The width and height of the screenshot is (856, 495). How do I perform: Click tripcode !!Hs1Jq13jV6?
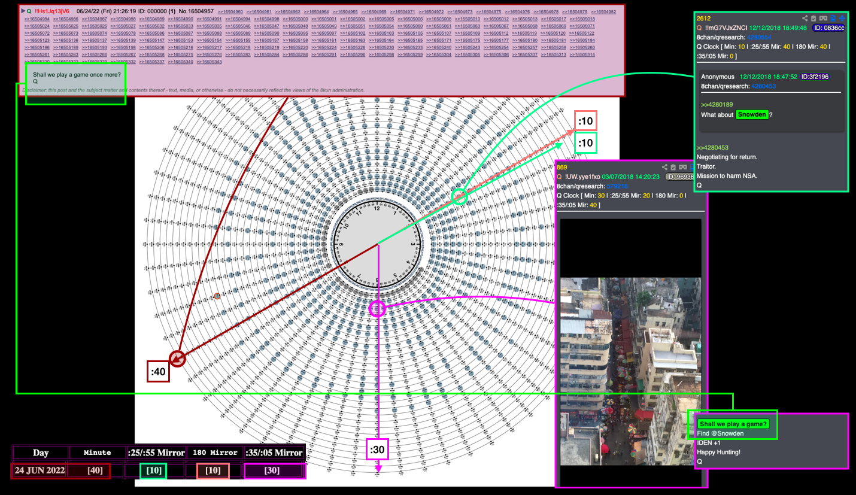click(51, 11)
